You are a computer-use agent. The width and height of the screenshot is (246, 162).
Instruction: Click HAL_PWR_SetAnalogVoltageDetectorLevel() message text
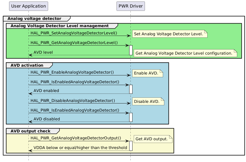tap(74, 33)
